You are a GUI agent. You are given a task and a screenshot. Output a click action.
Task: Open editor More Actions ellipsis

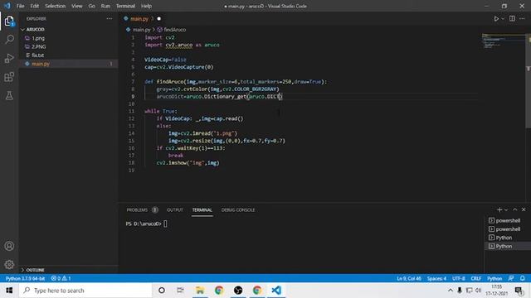pyautogui.click(x=522, y=18)
